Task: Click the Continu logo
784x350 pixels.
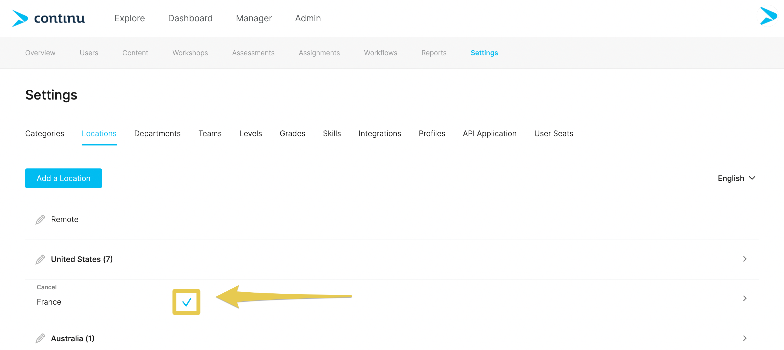Action: pos(48,18)
